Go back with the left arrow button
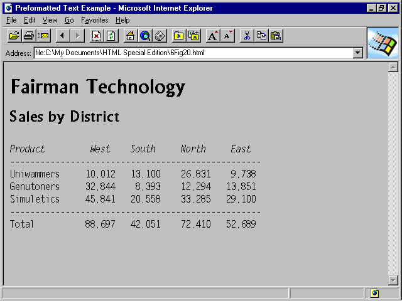Viewport: 402px width, 301px height. [62, 36]
